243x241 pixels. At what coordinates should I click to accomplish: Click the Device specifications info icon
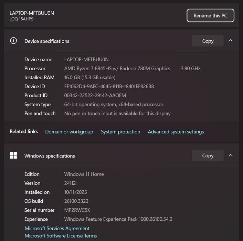(x=13, y=41)
